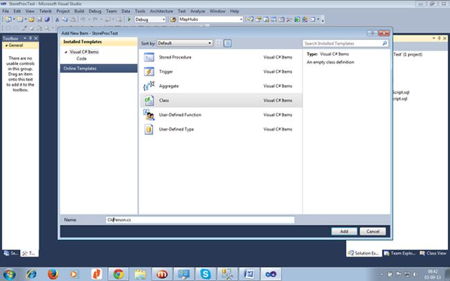Open the Solution Explorer panel options arrow
The height and width of the screenshot is (281, 450).
coord(433,38)
